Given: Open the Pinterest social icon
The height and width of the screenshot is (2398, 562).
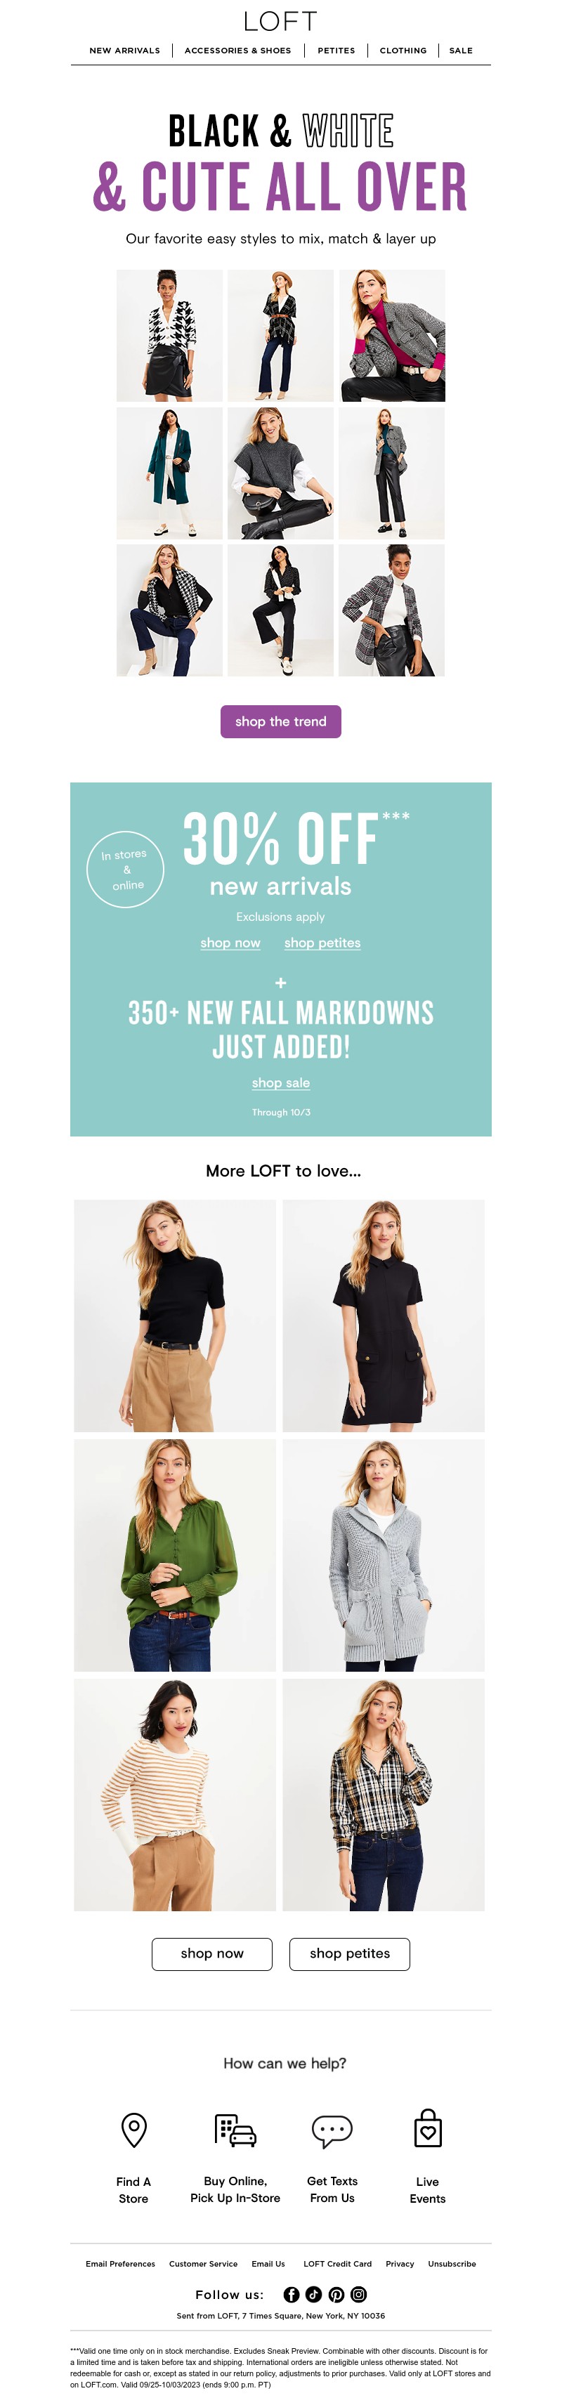Looking at the screenshot, I should (336, 2295).
